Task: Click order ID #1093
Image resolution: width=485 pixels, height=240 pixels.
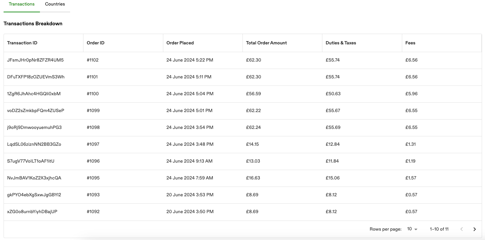Action: (x=93, y=195)
